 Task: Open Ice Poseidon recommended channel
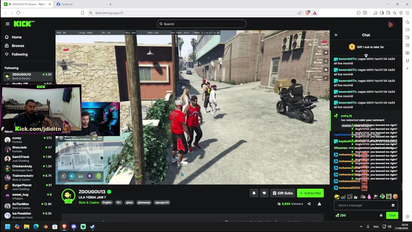[28, 215]
